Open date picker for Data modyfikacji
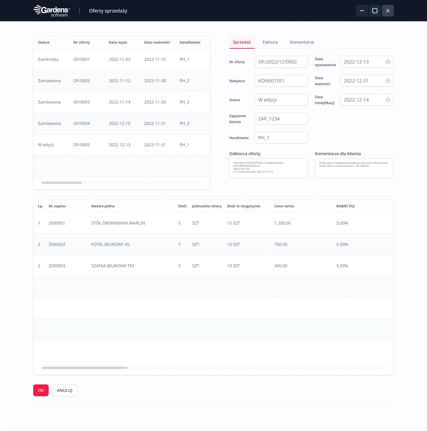 tap(388, 100)
